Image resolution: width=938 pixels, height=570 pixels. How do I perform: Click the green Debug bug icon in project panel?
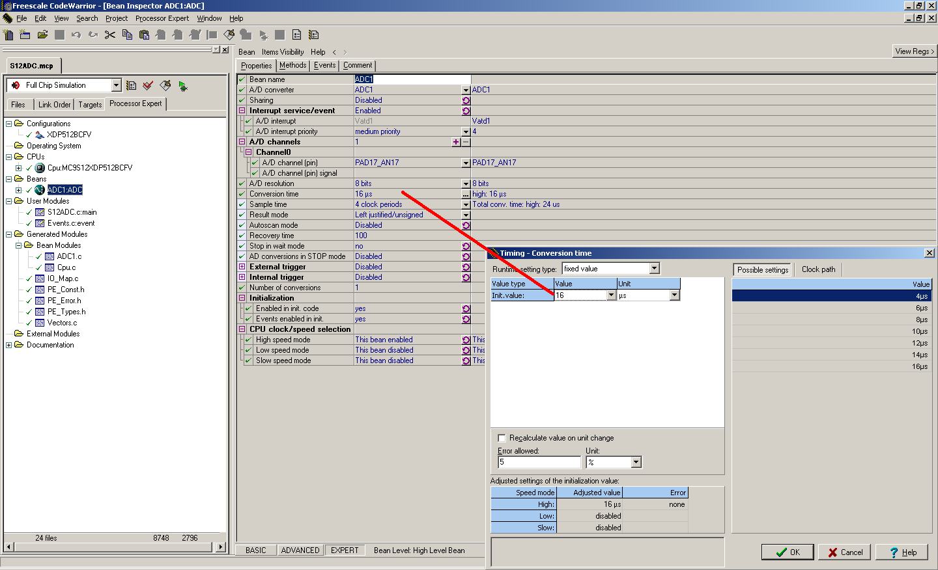pos(182,85)
